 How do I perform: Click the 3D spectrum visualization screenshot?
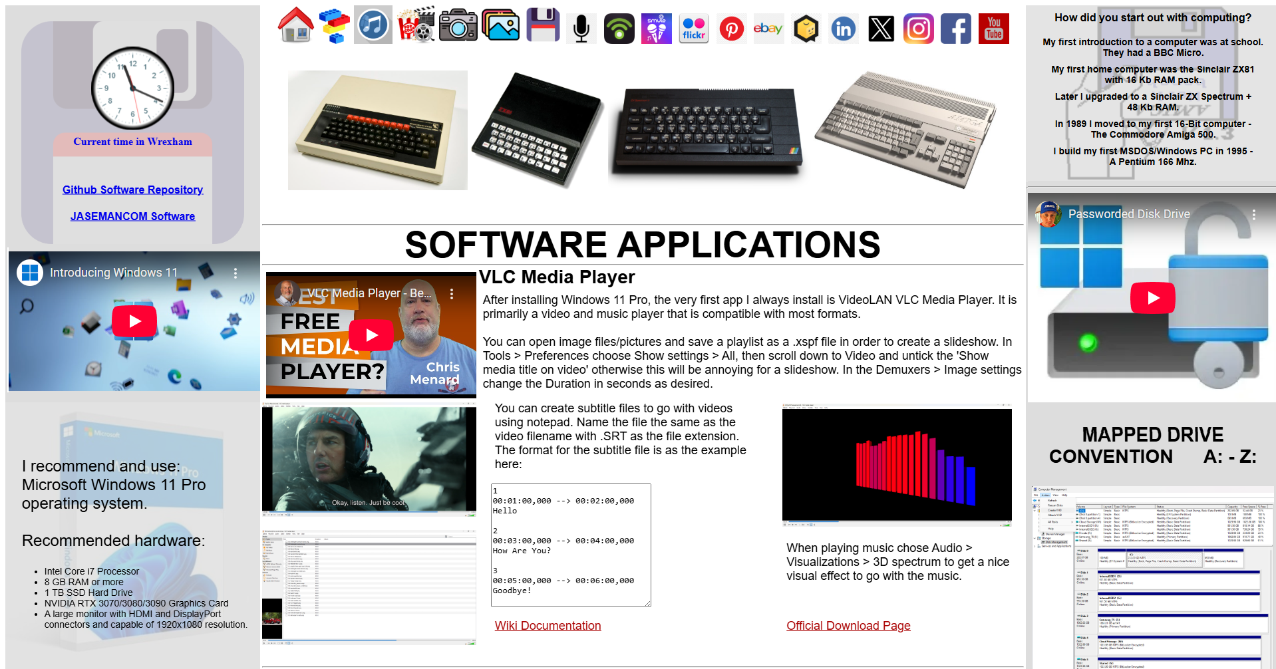tap(897, 466)
